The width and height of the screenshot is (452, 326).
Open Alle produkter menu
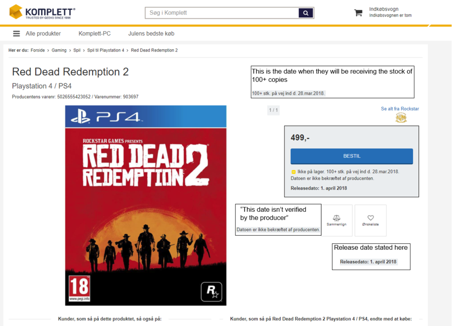pyautogui.click(x=43, y=34)
